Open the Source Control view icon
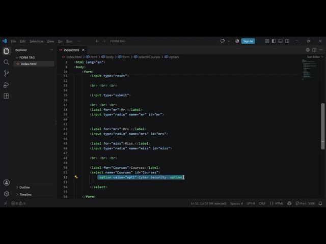This screenshot has width=326, height=244. pos(6,73)
